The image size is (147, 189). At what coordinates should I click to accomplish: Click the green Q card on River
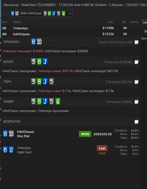pos(58,102)
